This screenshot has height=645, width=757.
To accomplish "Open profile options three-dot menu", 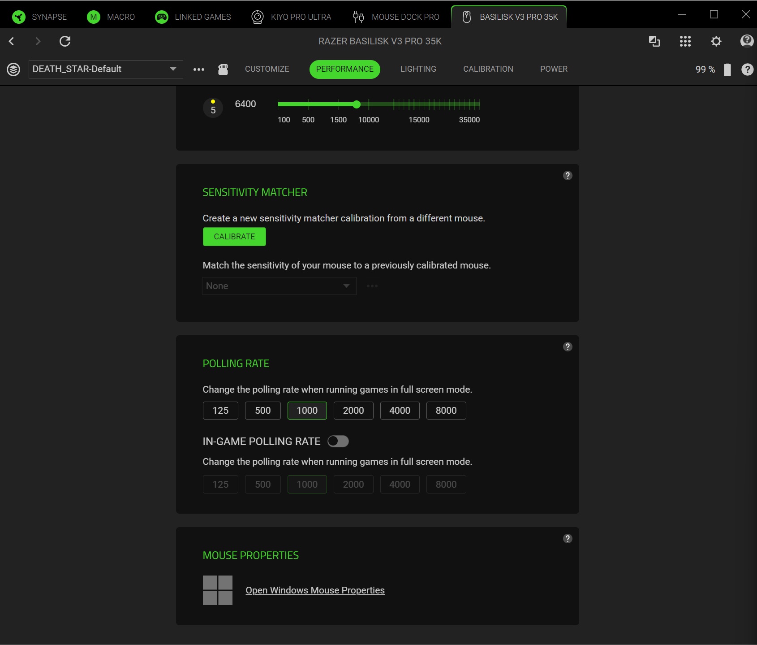I will point(199,69).
